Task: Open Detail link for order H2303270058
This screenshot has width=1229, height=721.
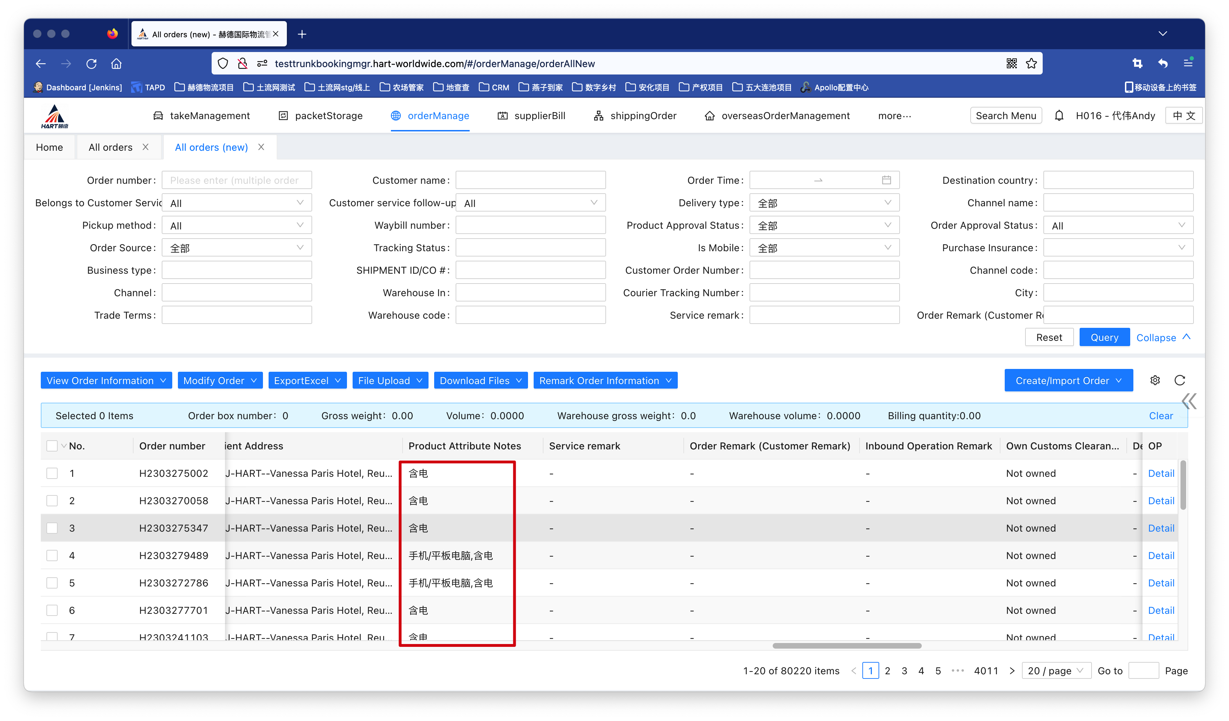Action: (x=1161, y=501)
